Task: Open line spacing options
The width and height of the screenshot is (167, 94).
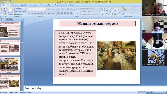Action: [75, 9]
